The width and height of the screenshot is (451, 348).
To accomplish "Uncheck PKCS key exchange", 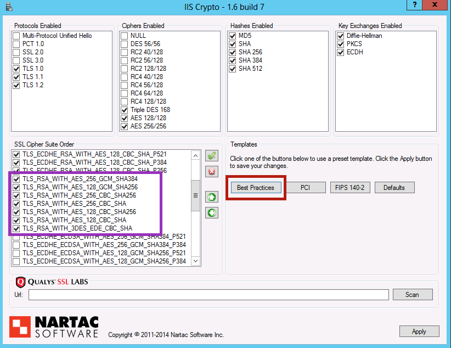I will (341, 44).
